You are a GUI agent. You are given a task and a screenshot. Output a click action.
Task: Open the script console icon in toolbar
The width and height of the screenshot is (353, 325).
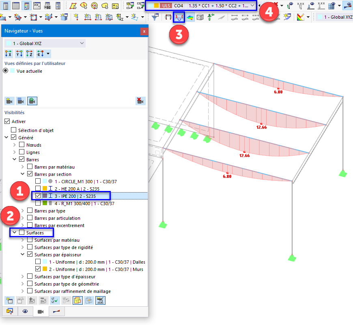click(x=37, y=5)
